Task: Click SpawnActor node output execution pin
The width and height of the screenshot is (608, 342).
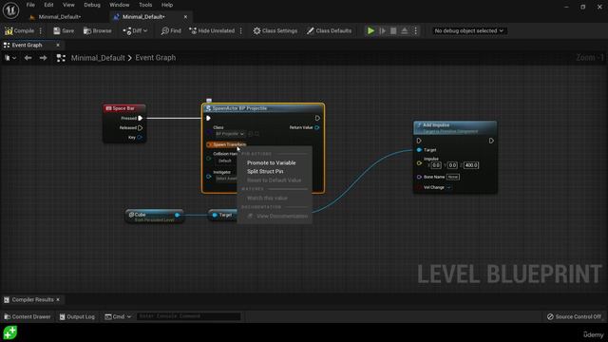Action: click(x=317, y=118)
